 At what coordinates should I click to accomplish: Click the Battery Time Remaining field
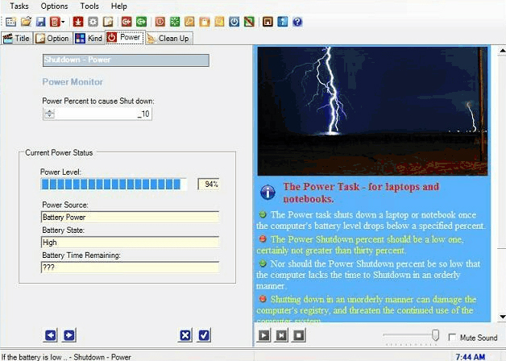tap(130, 268)
